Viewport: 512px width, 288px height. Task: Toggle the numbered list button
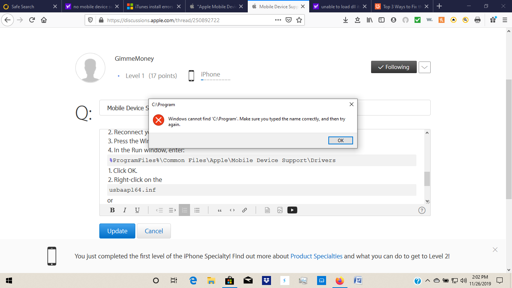click(x=184, y=210)
